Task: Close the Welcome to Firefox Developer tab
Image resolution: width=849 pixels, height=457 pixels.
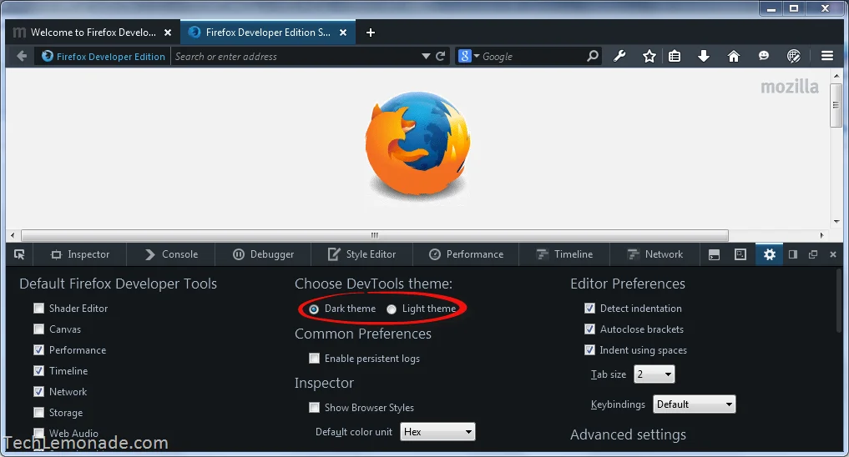Action: click(x=168, y=33)
